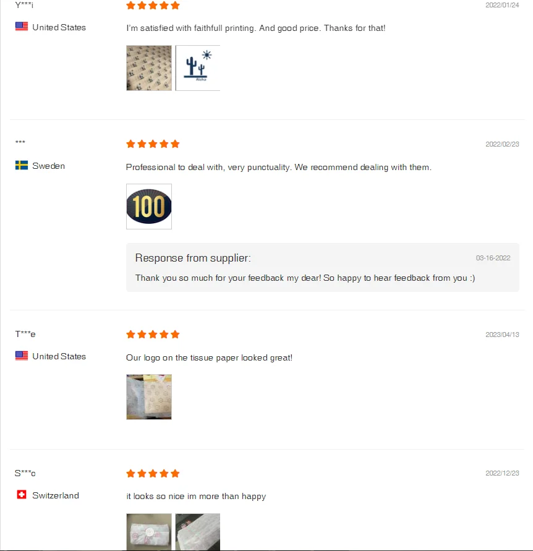Click the star rating on Y***i's review
The width and height of the screenshot is (533, 551).
point(153,6)
